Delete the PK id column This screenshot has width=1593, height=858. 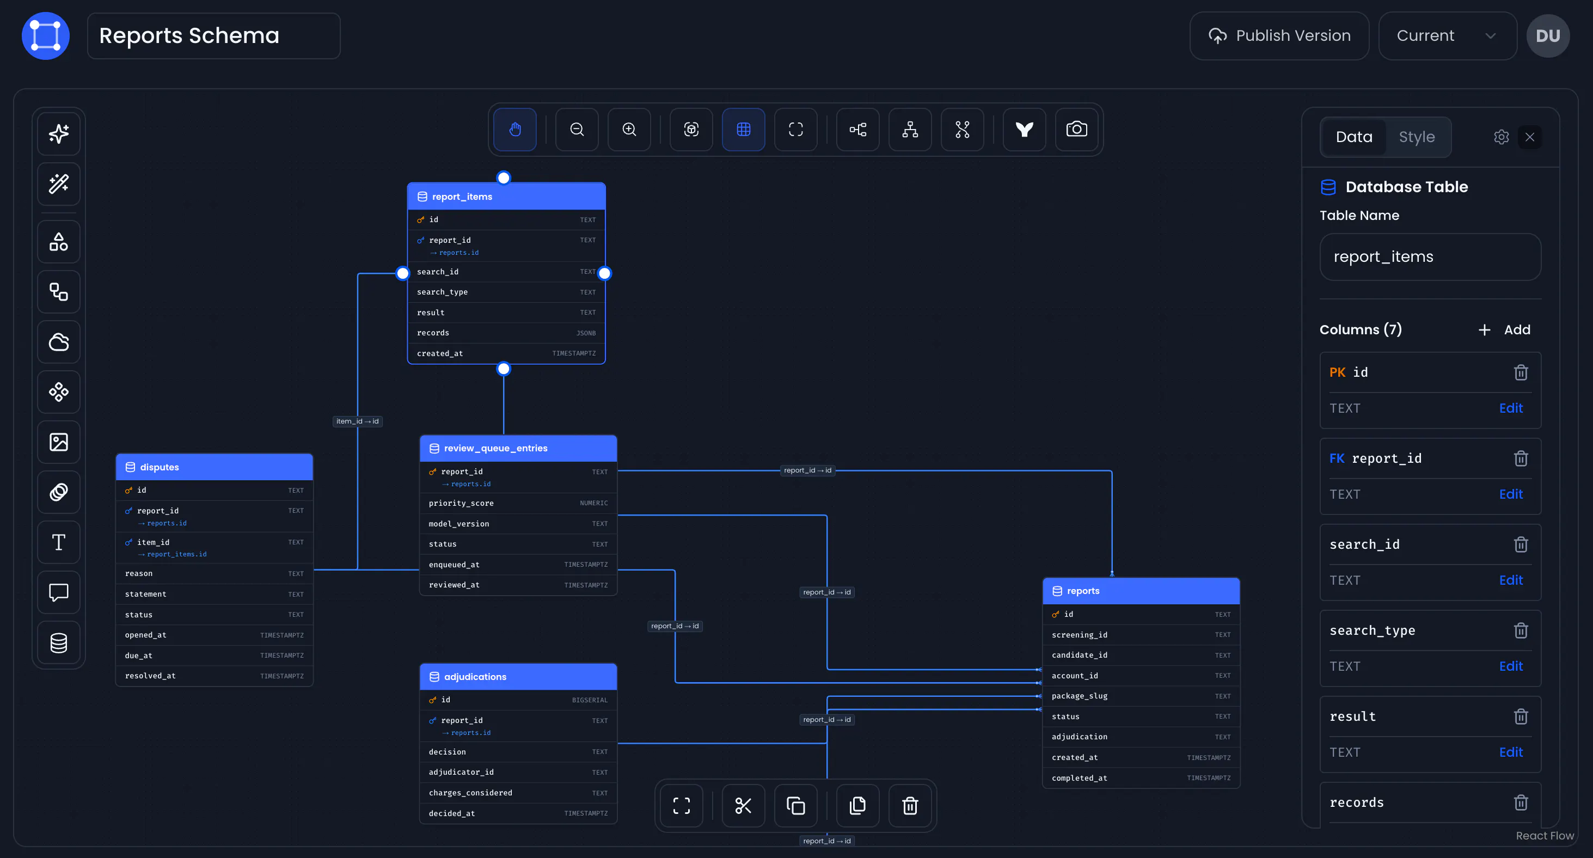click(1521, 372)
